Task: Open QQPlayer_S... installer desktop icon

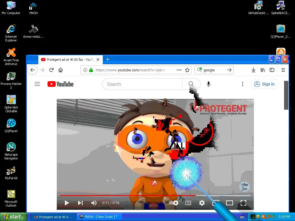Action: [x=281, y=32]
